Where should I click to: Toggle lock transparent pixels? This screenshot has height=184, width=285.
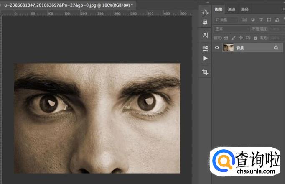pos(226,38)
